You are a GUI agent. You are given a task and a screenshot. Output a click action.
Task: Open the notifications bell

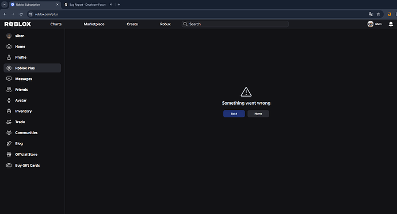click(391, 24)
